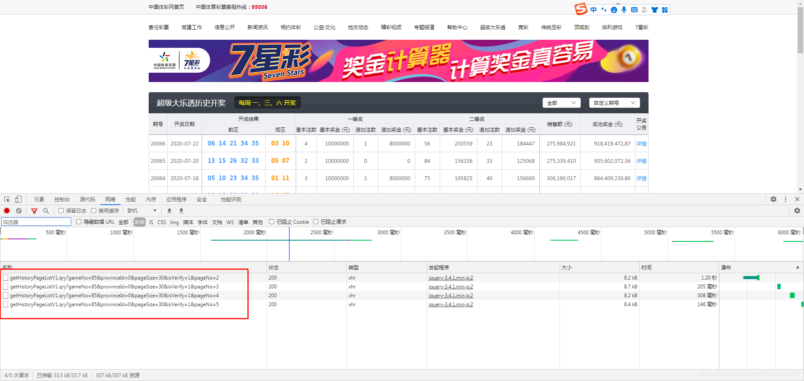The width and height of the screenshot is (804, 381).
Task: Open Sogou skin shirt icon
Action: tap(654, 10)
